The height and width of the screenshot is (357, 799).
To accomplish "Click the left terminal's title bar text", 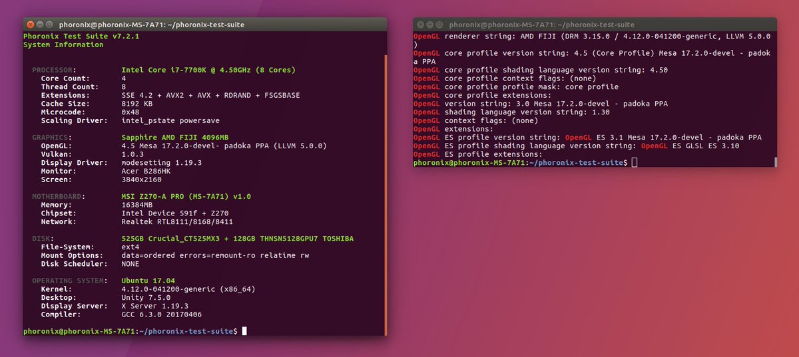I will [x=151, y=25].
